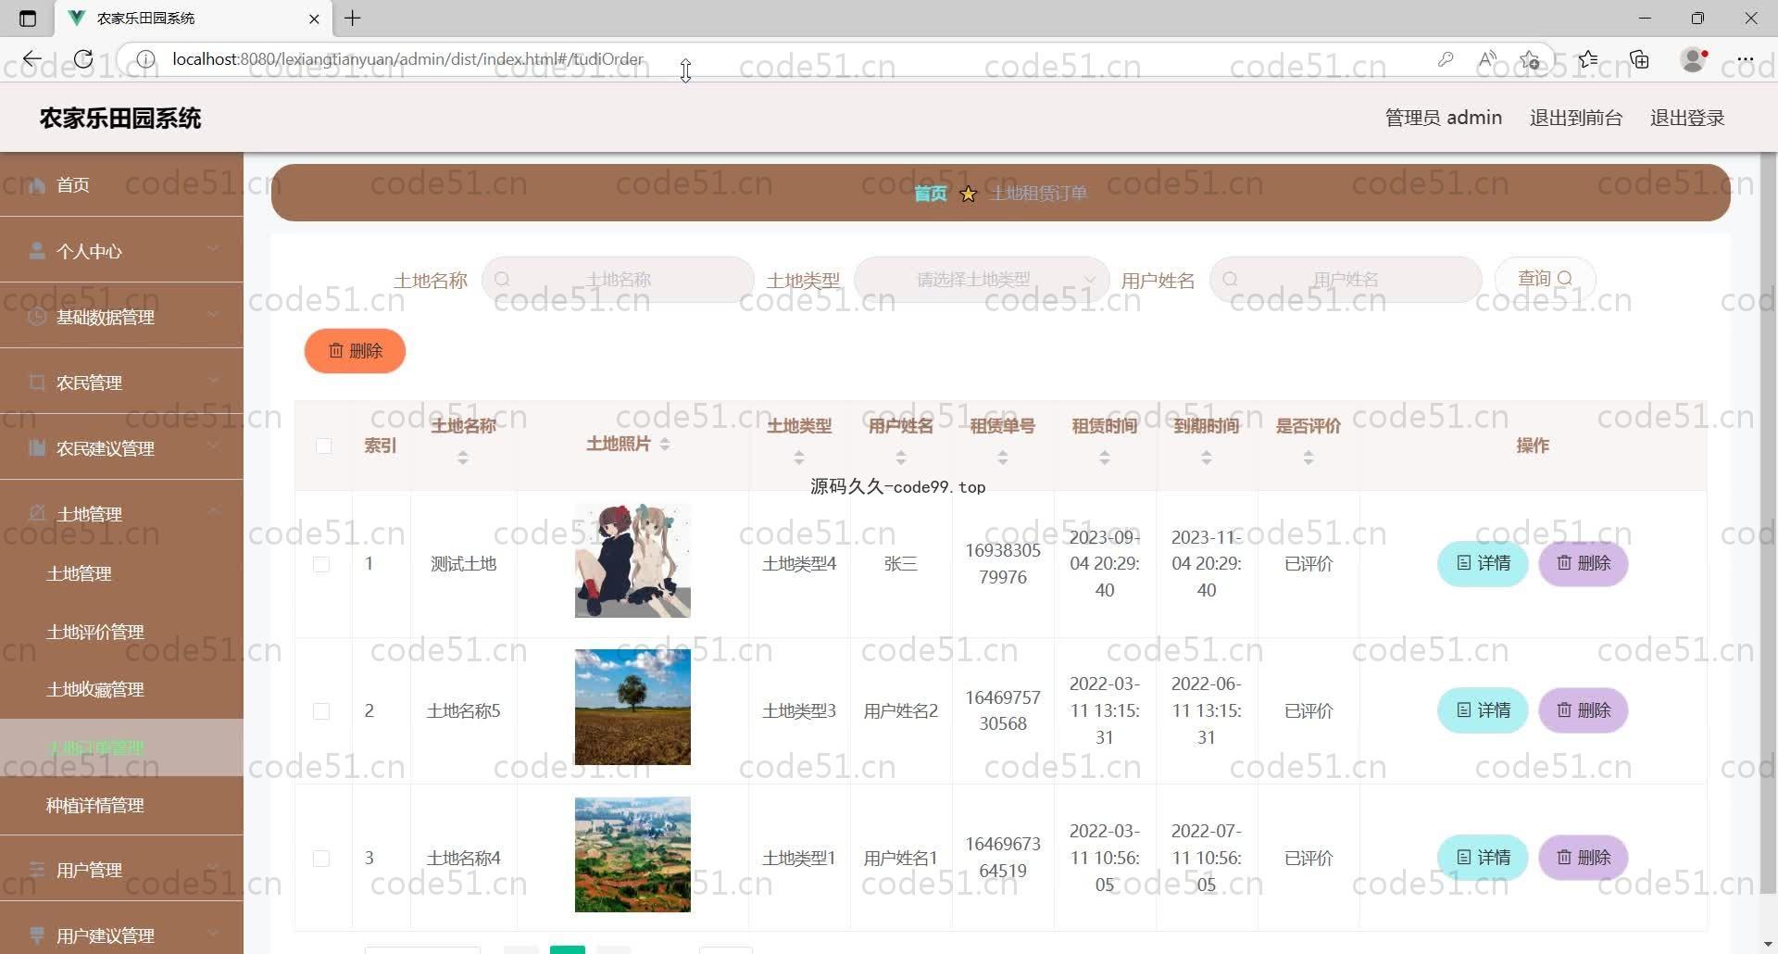Click the 农民建议管理 sidebar icon
The height and width of the screenshot is (954, 1778).
[x=37, y=448]
